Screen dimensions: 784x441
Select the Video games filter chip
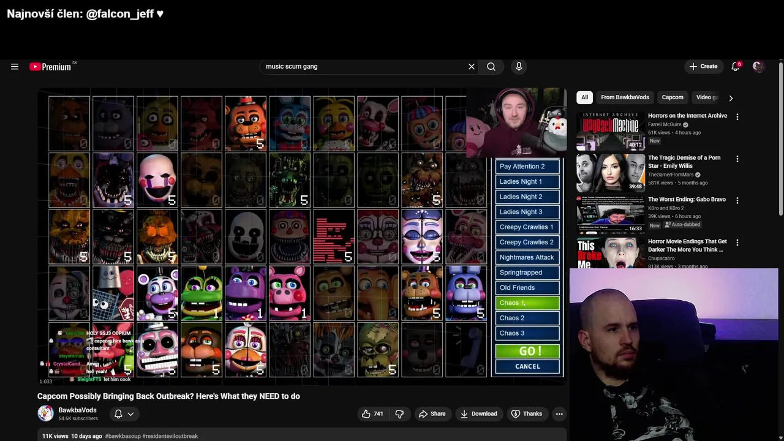click(707, 97)
